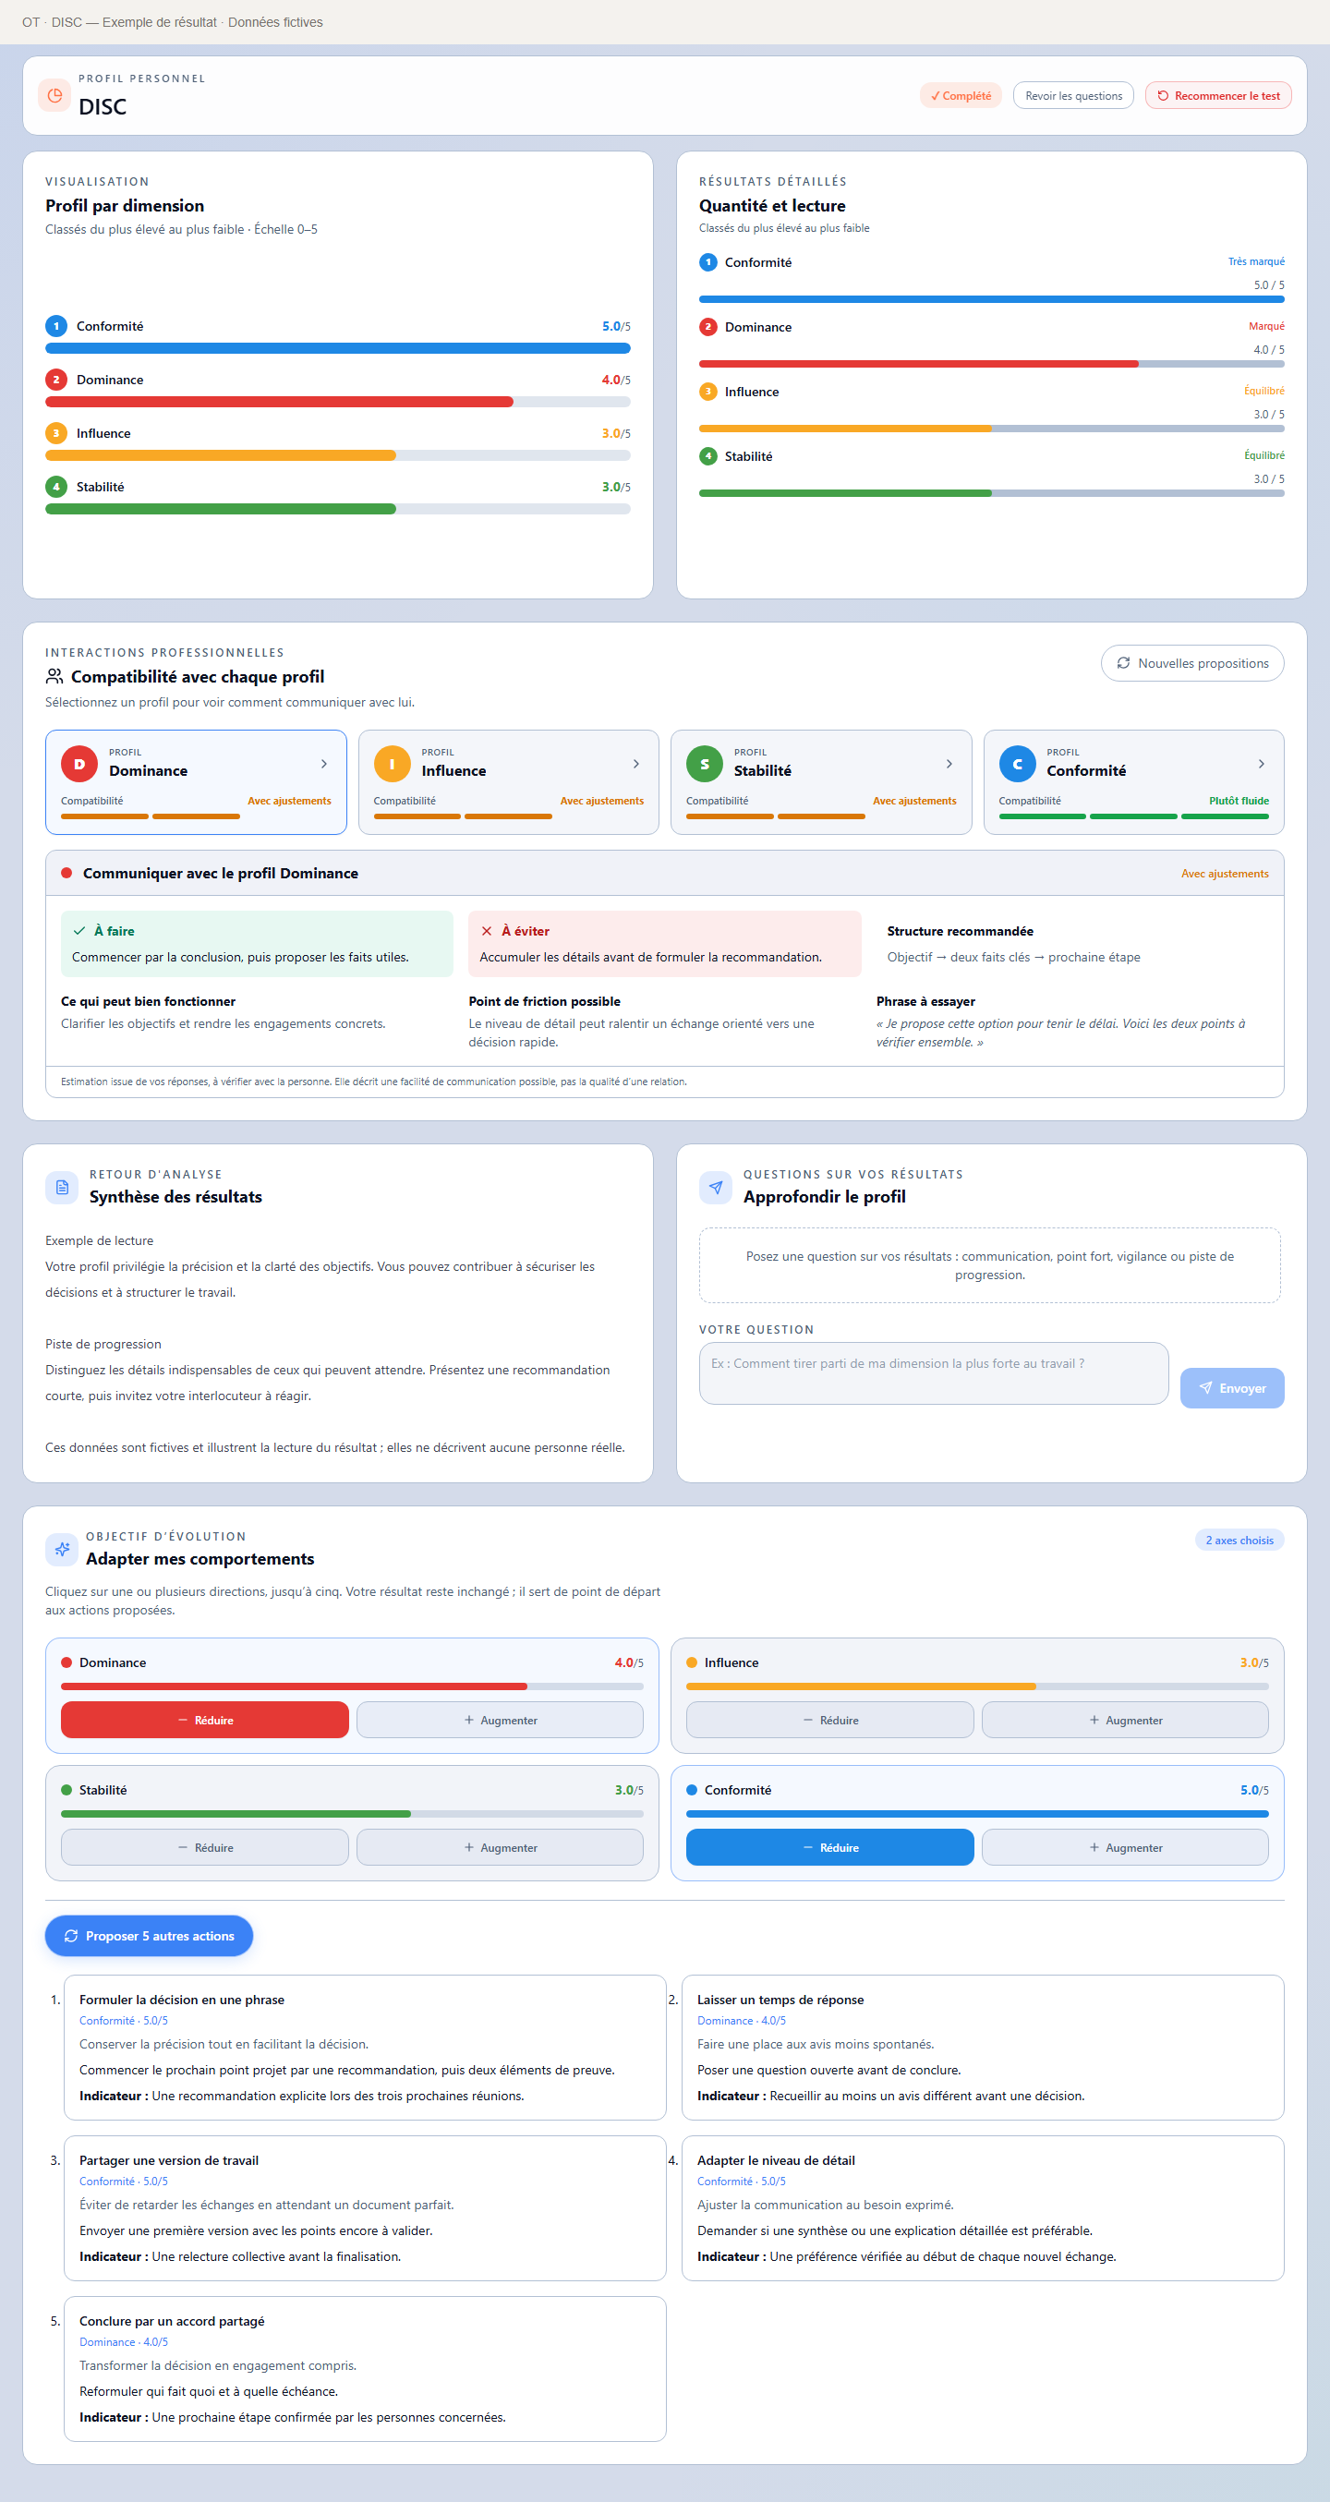Click Proposer 5 autres actions button
1330x2502 pixels.
click(x=149, y=1936)
